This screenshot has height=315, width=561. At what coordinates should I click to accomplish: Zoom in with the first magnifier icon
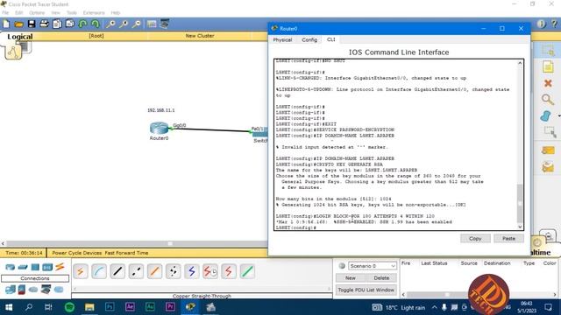(110, 24)
